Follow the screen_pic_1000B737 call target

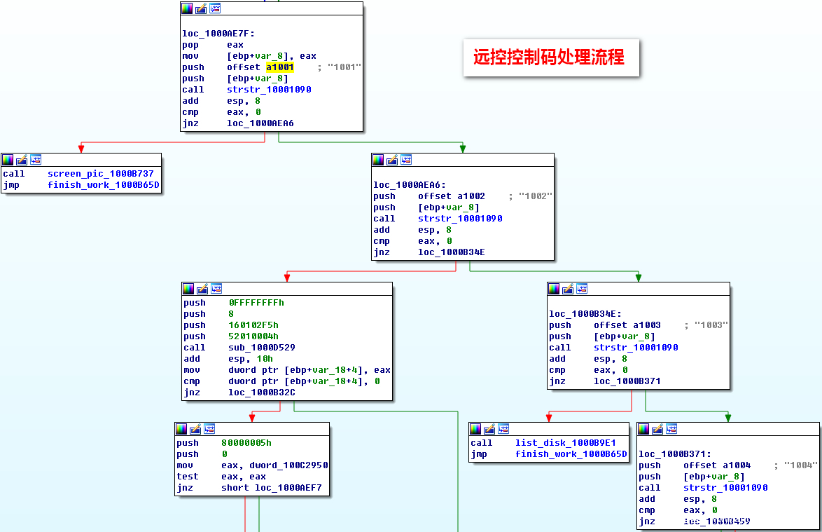coord(100,174)
